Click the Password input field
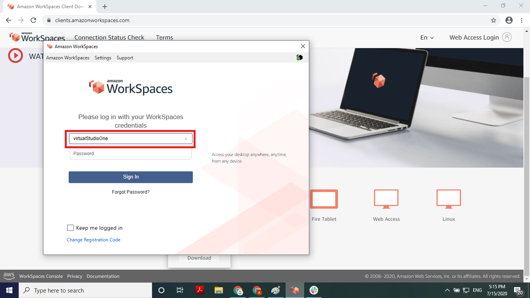530x298 pixels. [x=131, y=154]
